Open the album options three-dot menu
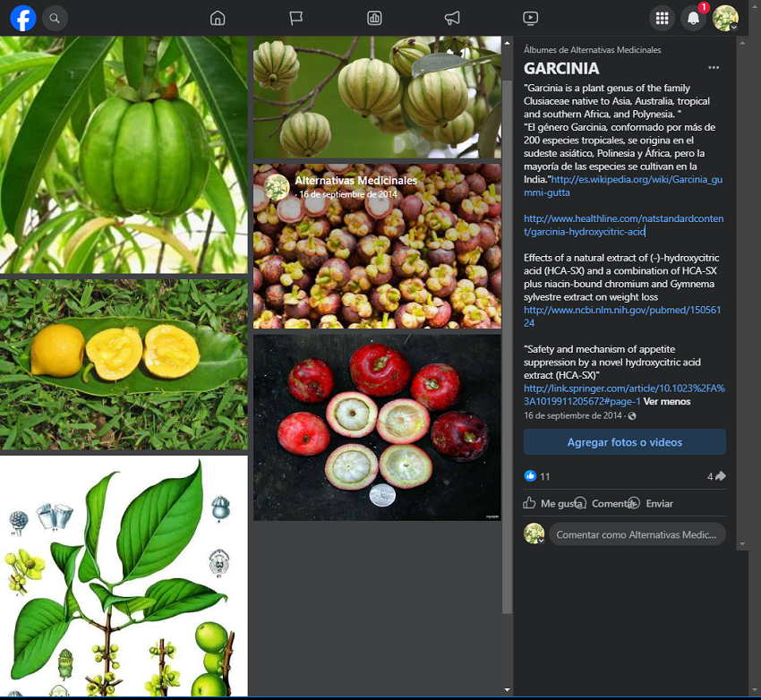 714,68
